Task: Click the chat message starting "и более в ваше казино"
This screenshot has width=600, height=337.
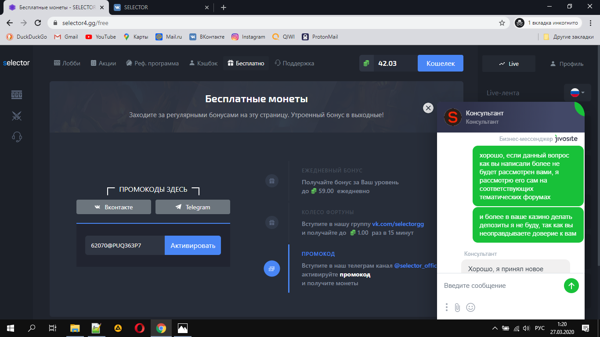Action: (528, 225)
